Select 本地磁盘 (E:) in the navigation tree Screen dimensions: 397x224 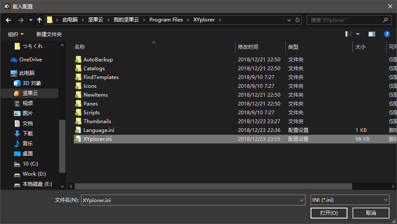[37, 184]
